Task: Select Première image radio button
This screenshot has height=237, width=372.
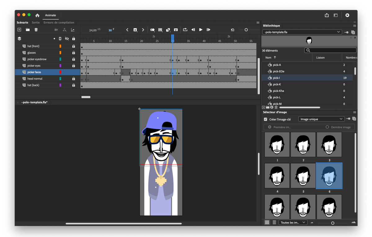Action: click(x=270, y=127)
